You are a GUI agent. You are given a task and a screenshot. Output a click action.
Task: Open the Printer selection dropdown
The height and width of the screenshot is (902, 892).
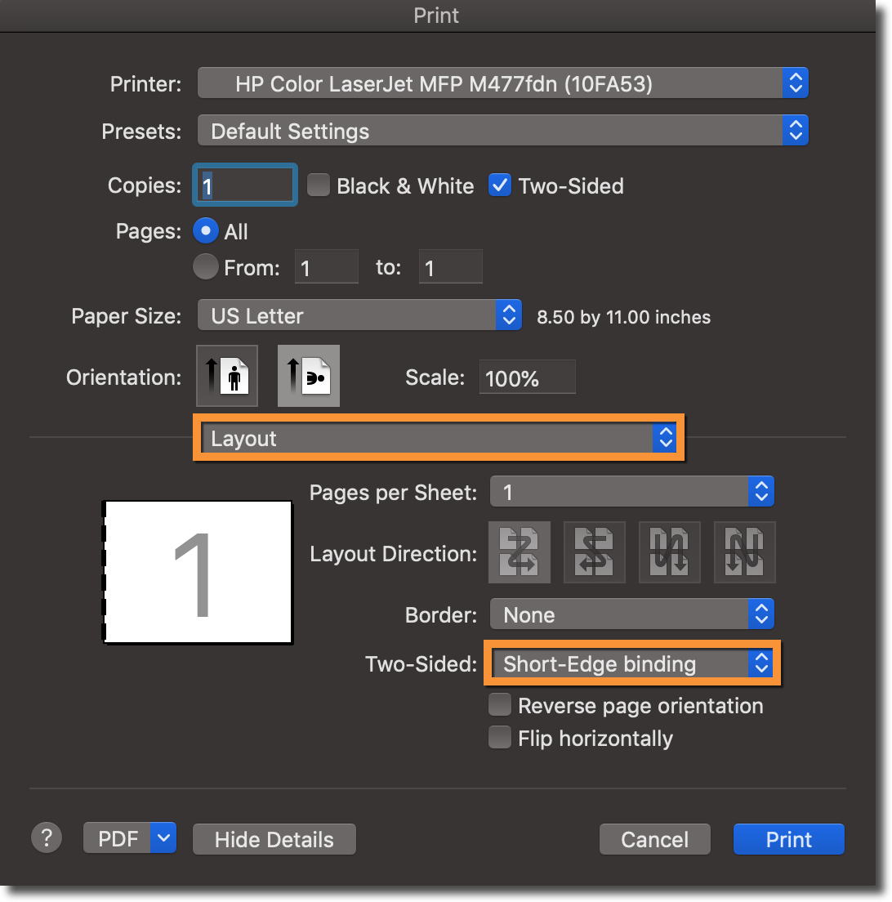(502, 83)
